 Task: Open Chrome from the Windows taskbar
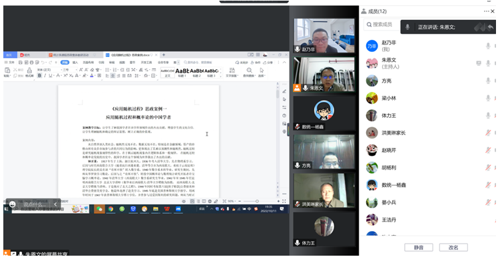click(111, 209)
